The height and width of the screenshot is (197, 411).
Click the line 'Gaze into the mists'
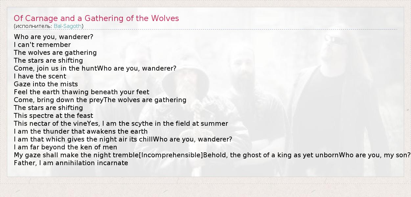click(x=46, y=84)
